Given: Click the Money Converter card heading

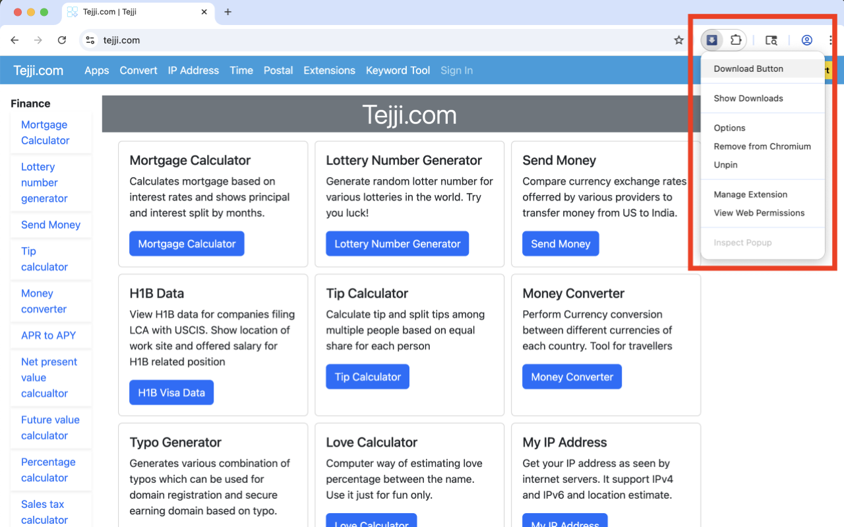Looking at the screenshot, I should [x=574, y=293].
